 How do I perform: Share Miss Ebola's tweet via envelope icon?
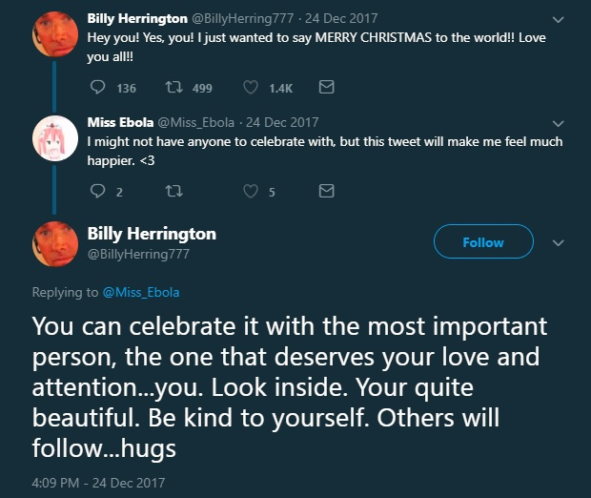point(326,191)
